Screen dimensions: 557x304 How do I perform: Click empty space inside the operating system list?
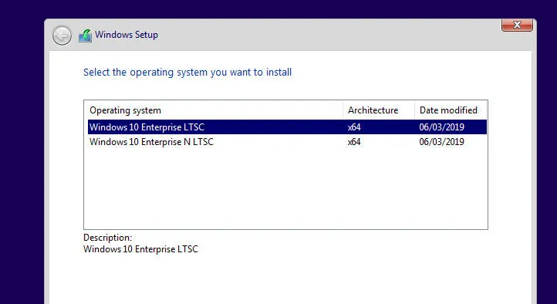(285, 189)
